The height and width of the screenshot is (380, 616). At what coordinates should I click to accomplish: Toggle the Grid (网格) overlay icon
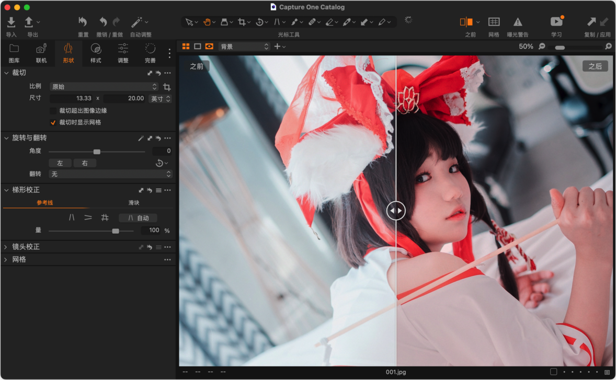pos(494,22)
